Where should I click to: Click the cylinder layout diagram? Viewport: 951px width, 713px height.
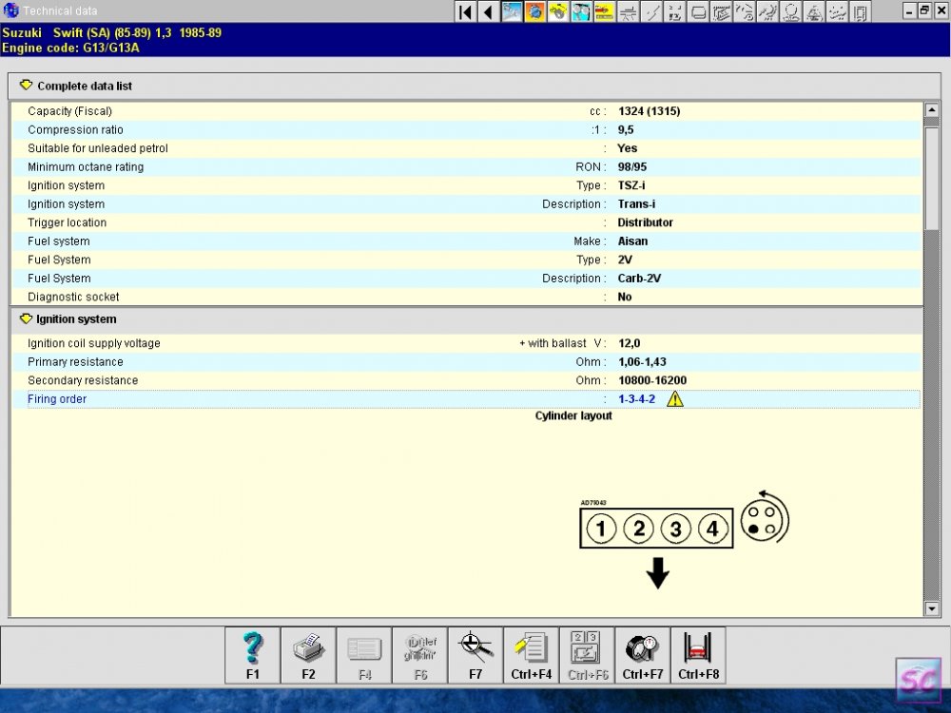pos(656,529)
